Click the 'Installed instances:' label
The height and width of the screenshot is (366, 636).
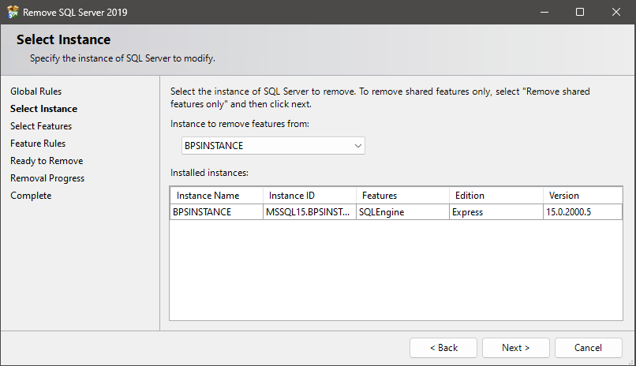[209, 173]
